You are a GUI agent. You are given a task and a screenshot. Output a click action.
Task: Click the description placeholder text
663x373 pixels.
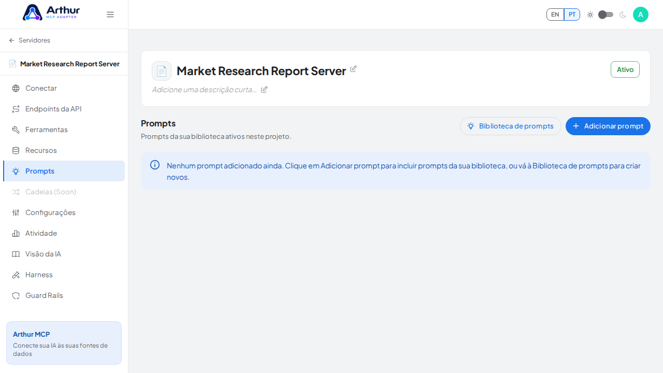pyautogui.click(x=204, y=90)
